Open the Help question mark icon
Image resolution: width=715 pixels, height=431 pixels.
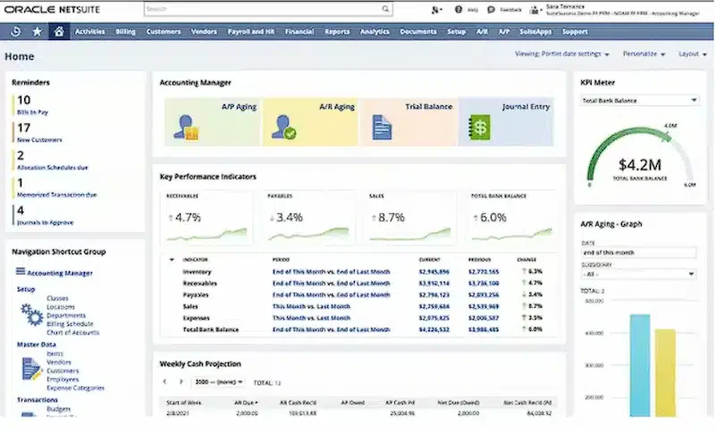pos(458,9)
